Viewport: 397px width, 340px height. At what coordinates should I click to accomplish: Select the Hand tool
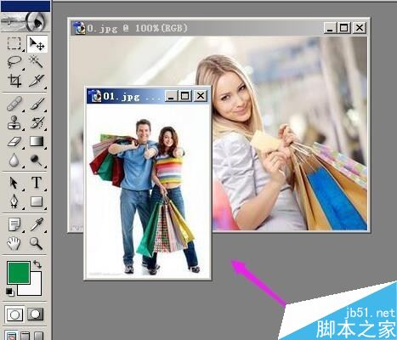14,243
